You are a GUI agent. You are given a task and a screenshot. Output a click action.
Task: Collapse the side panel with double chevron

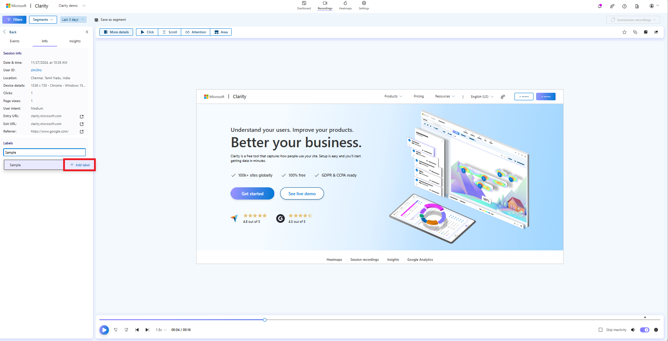[87, 32]
